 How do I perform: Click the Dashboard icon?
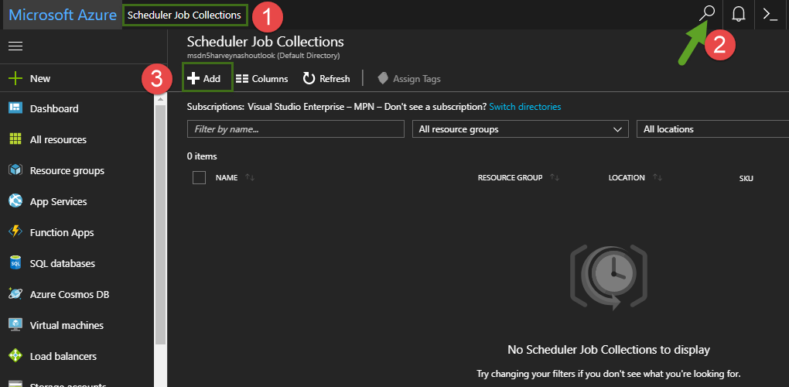pos(15,108)
